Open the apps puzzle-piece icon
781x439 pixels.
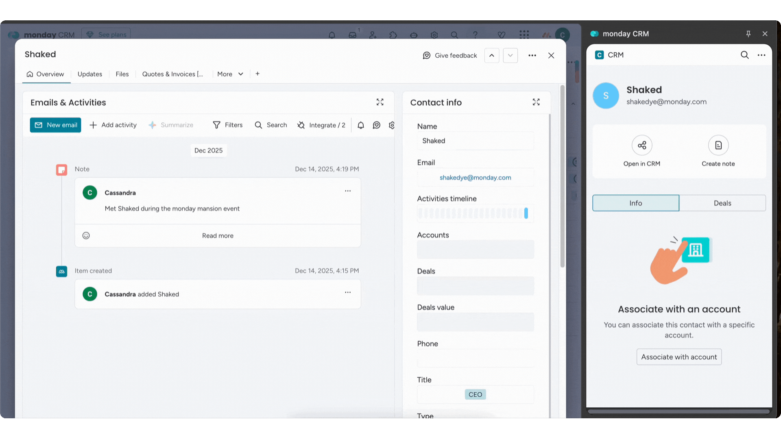tap(393, 35)
